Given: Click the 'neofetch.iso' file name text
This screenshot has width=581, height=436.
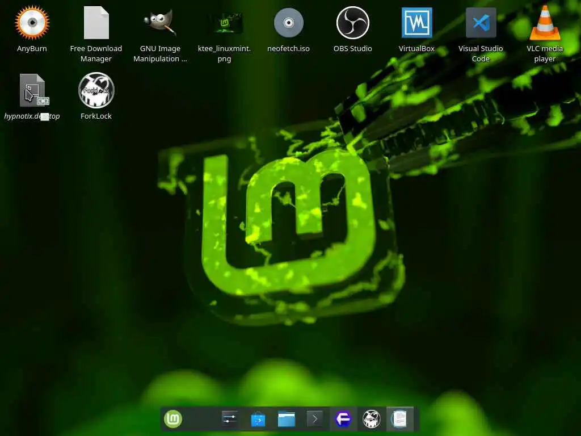Looking at the screenshot, I should pyautogui.click(x=288, y=49).
